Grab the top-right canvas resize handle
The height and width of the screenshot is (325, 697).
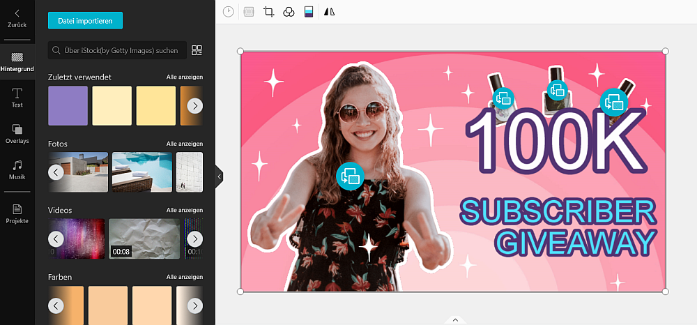(666, 51)
